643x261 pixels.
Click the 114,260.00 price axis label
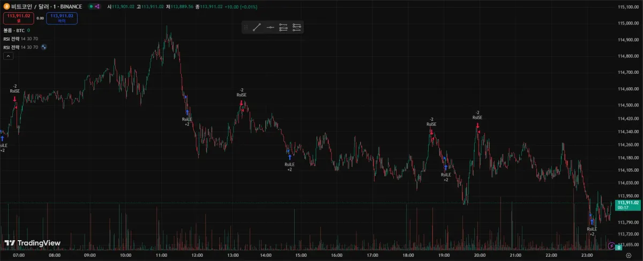click(628, 144)
